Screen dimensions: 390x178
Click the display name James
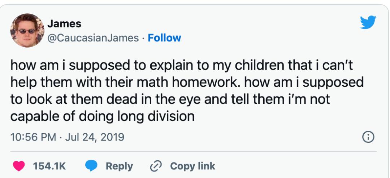pyautogui.click(x=64, y=24)
